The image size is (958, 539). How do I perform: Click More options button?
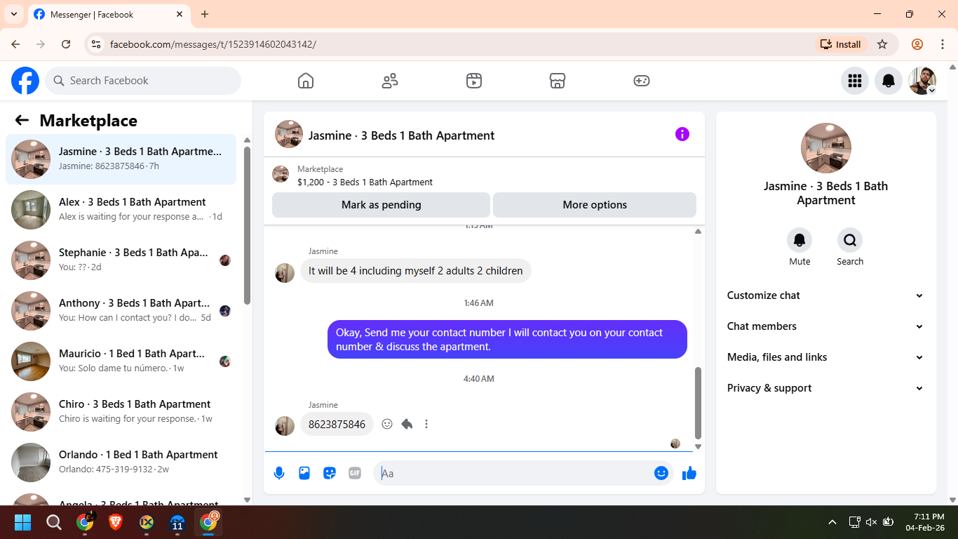pyautogui.click(x=595, y=205)
